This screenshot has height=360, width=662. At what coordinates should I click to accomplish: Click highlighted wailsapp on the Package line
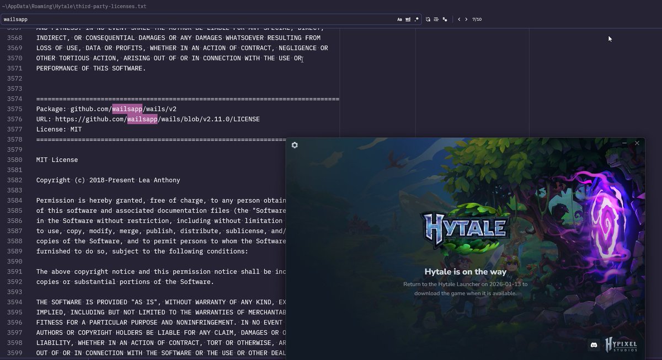click(127, 109)
